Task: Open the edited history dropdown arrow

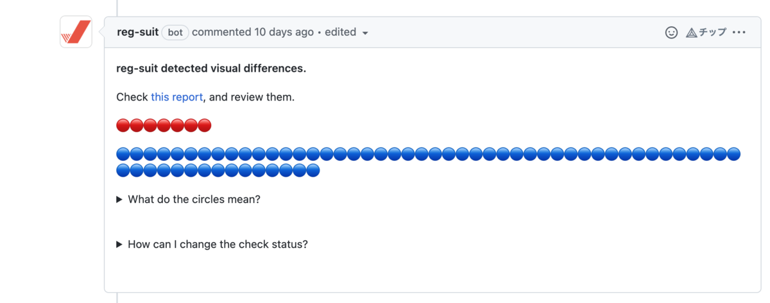Action: pyautogui.click(x=365, y=33)
